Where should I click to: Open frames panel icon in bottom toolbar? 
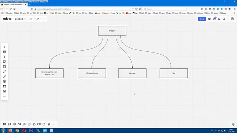(4, 124)
